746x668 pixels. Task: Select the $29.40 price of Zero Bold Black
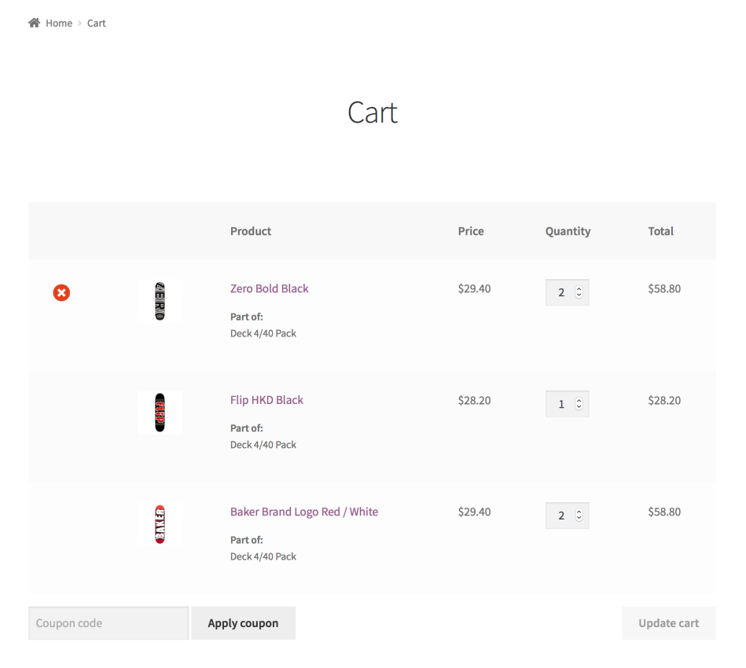point(474,288)
